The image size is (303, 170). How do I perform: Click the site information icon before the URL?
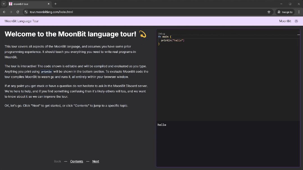[26, 12]
